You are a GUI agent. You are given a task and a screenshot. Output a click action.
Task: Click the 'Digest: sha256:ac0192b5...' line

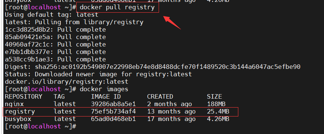pos(153,67)
